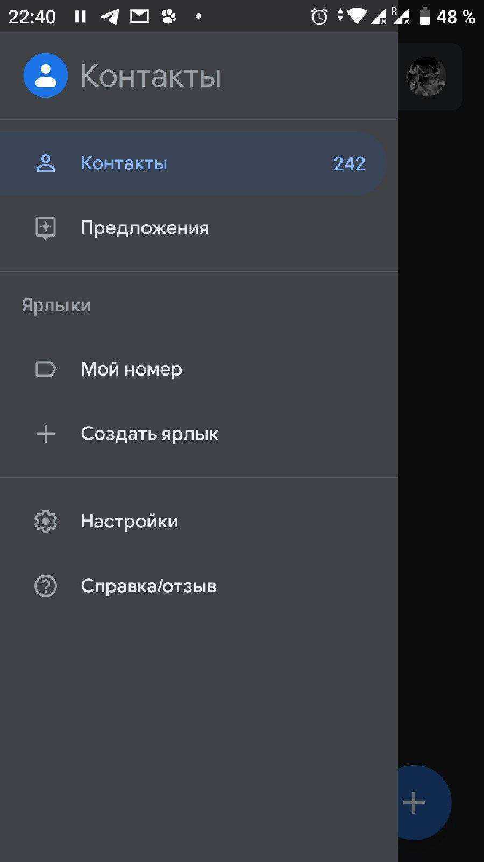Tap the blue Contacts app logo
484x862 pixels.
(46, 75)
